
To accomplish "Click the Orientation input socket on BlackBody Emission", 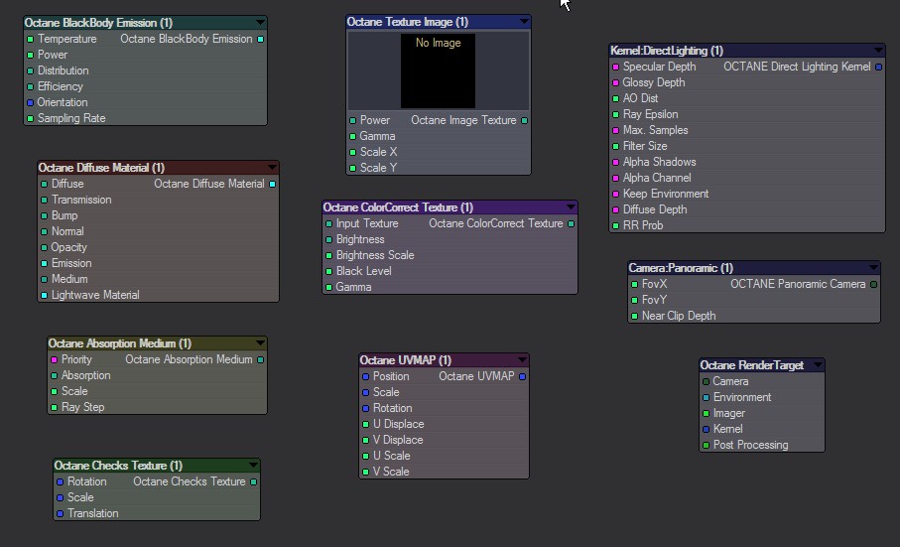I will pos(31,102).
